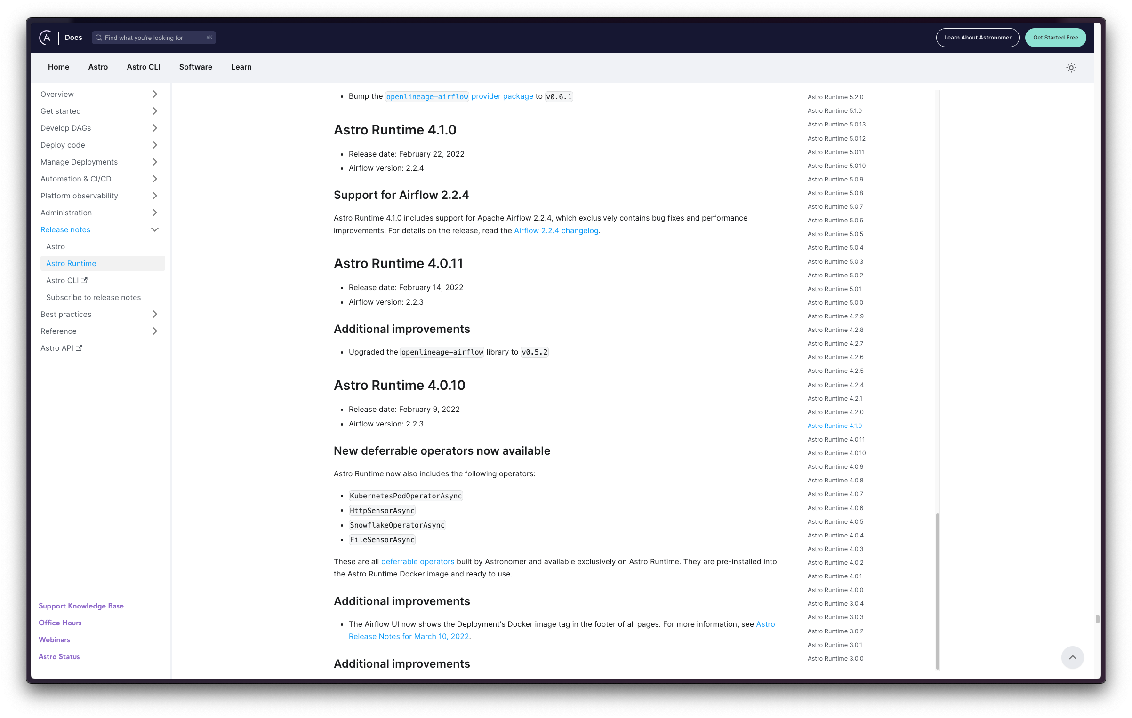Click the Astro Runtime 4.0.10 heading
The image size is (1132, 718).
pyautogui.click(x=399, y=385)
